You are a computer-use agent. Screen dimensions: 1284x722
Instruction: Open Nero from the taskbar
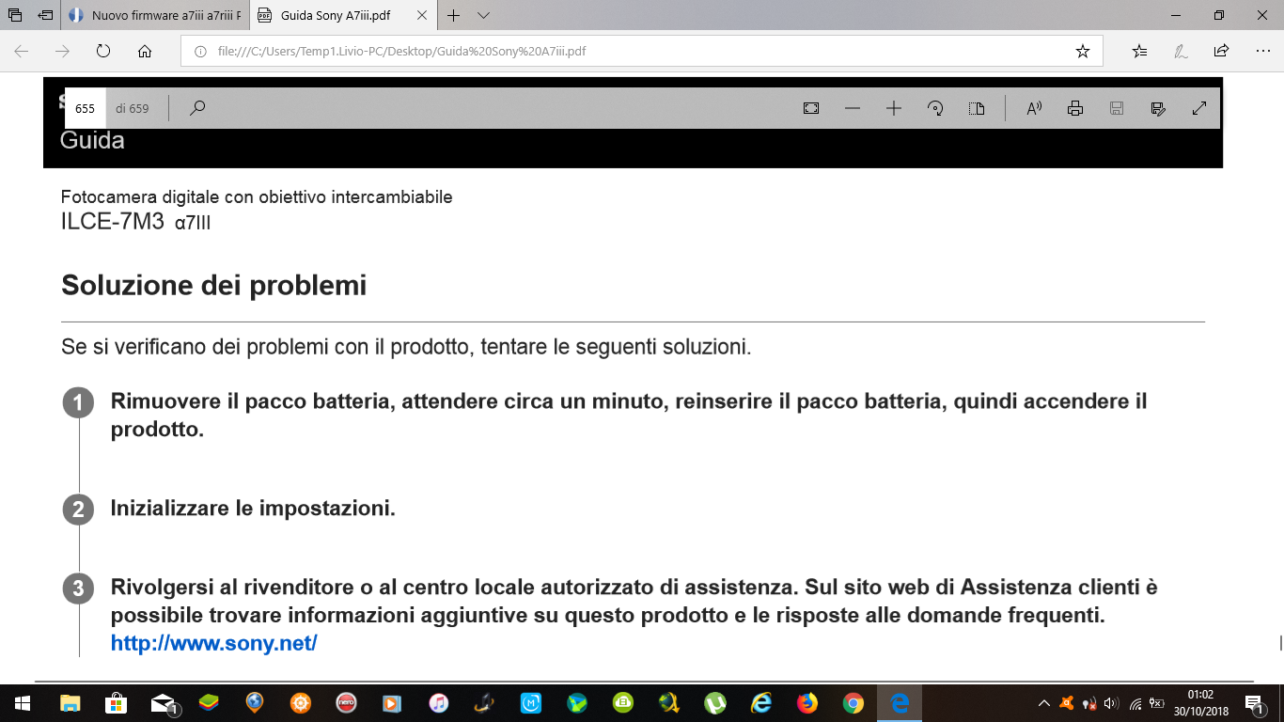point(347,702)
